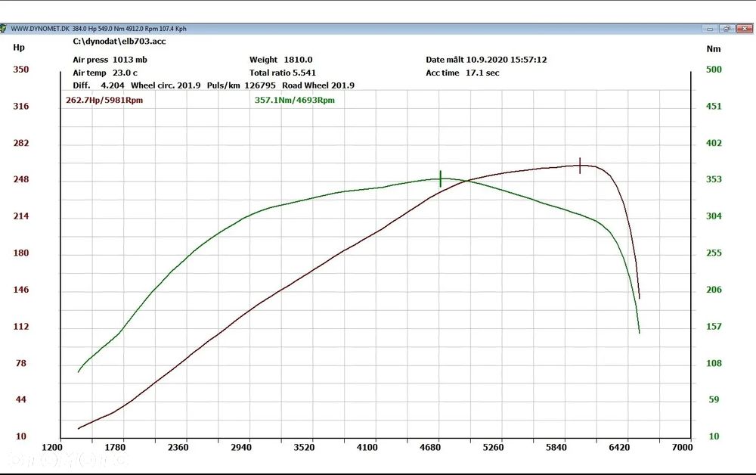Image resolution: width=756 pixels, height=475 pixels.
Task: Click the 3520 rpm axis label
Action: point(304,448)
